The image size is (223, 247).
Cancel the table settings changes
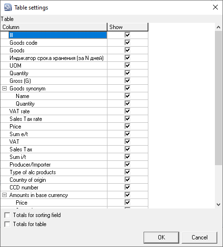(x=199, y=237)
